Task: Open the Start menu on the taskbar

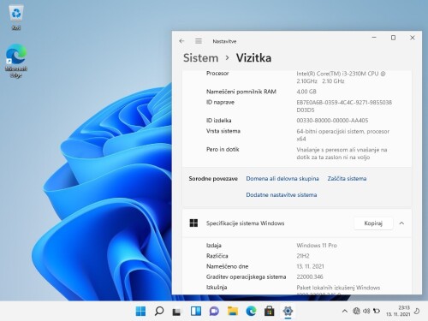Action: [x=140, y=311]
